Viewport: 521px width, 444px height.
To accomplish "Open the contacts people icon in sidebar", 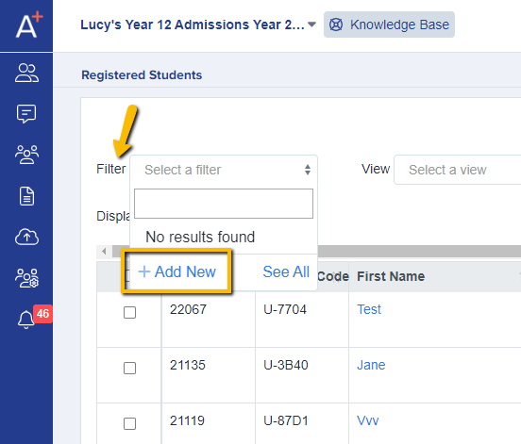I will 26,73.
